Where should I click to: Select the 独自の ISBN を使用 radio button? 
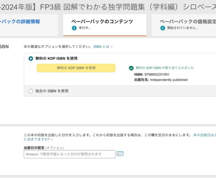31,91
